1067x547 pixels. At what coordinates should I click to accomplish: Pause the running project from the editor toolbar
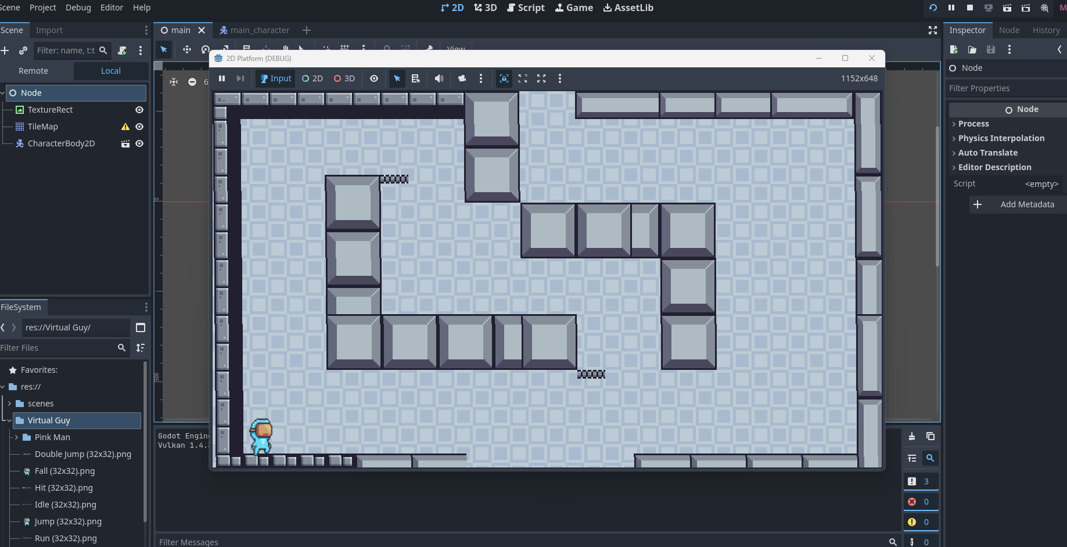click(x=951, y=8)
